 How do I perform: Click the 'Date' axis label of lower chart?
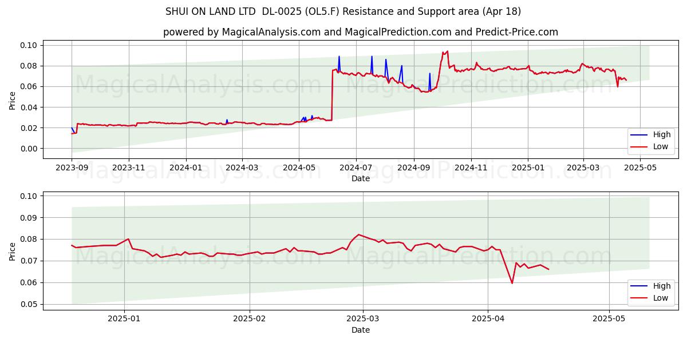361,330
